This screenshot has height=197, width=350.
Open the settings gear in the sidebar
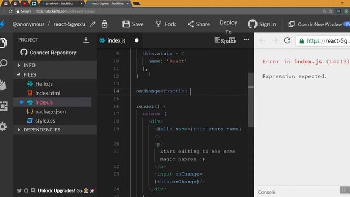point(3,126)
